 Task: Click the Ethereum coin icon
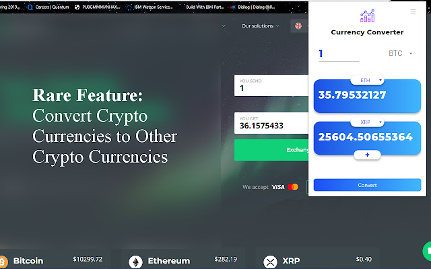(x=136, y=262)
